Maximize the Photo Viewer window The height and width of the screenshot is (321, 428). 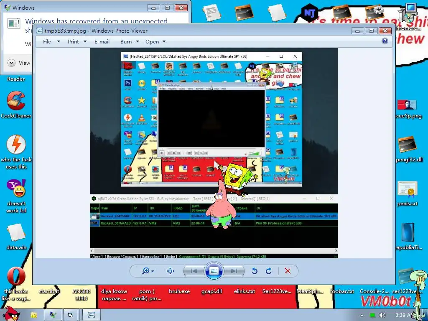[x=371, y=31]
